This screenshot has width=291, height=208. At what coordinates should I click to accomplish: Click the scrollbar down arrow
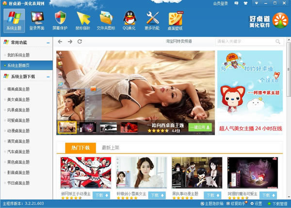pos(289,197)
